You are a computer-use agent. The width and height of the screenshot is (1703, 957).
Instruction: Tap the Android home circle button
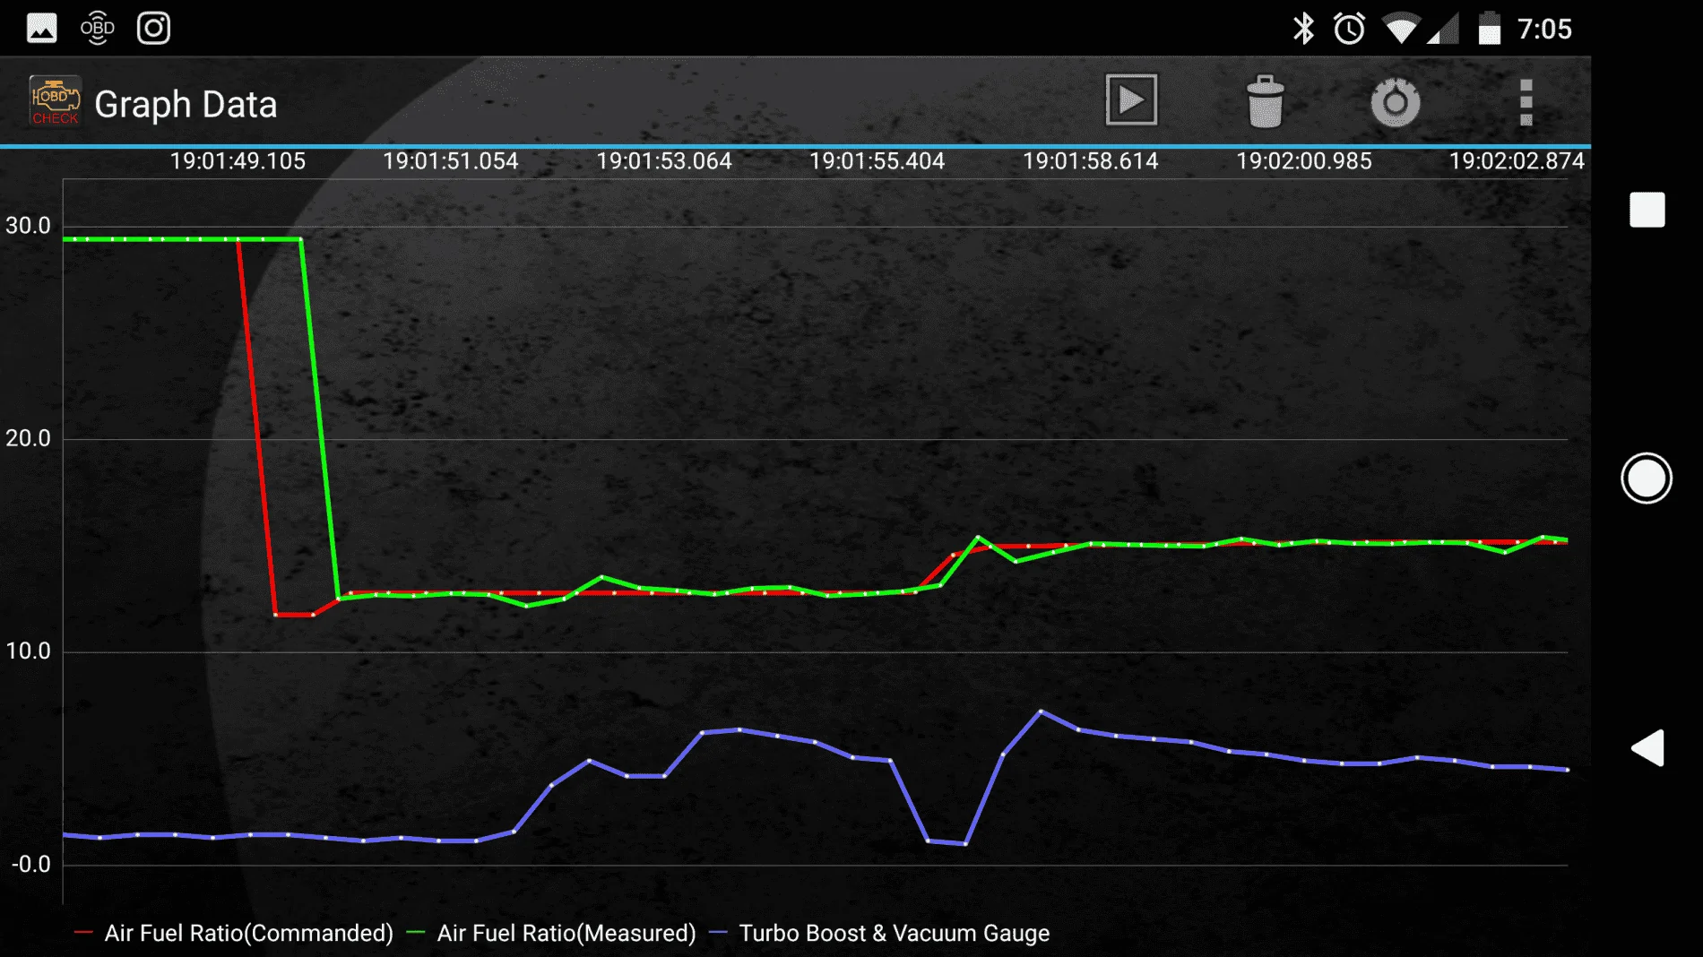[1647, 478]
